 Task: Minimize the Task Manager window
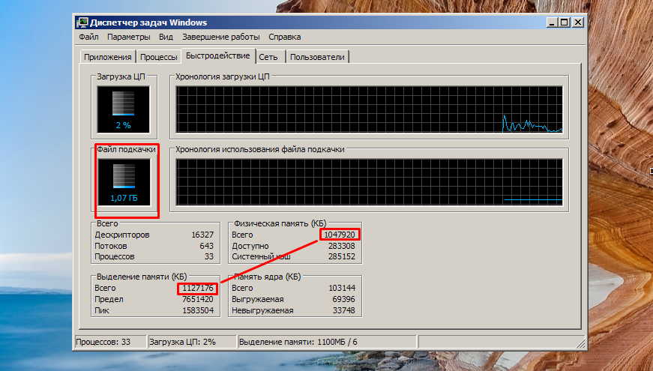tap(552, 22)
